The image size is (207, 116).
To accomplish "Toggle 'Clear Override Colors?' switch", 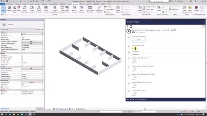I will tap(134, 93).
